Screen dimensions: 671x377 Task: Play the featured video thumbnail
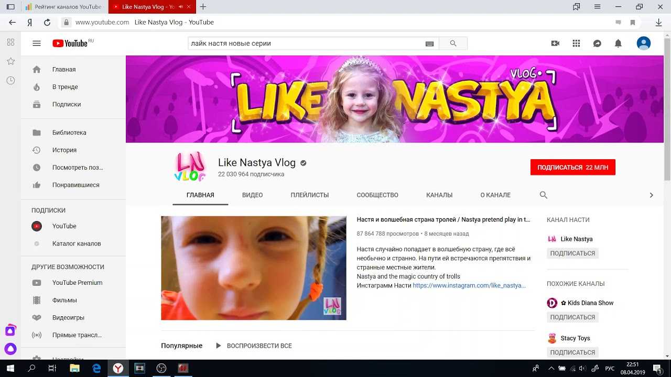[x=253, y=268]
